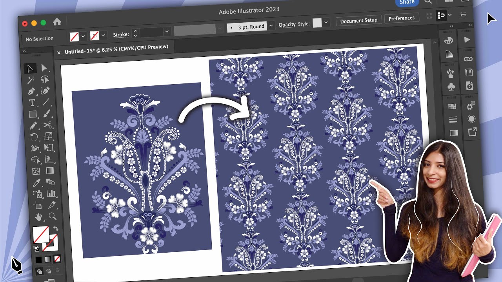
Task: Select the Blend tool
Action: tap(51, 182)
